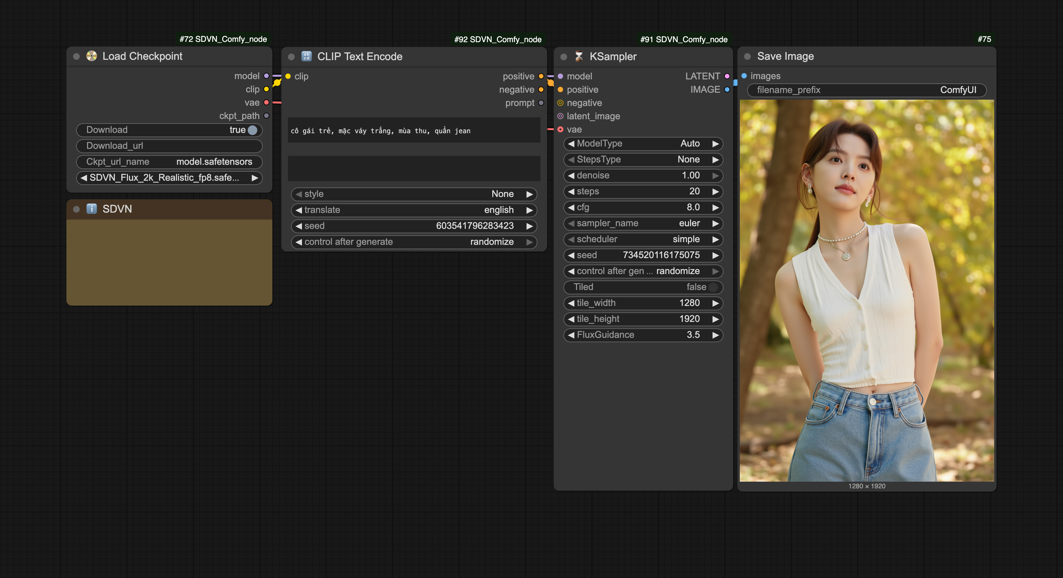The width and height of the screenshot is (1063, 578).
Task: Click the model output socket on Load Checkpoint
Action: pos(266,76)
